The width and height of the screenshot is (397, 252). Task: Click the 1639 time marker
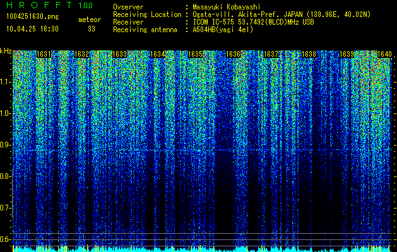tap(347, 54)
